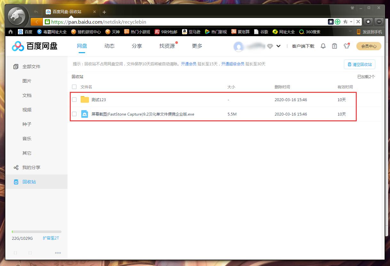Open the account dropdown next to the avatar
Screen dimensions: 390x266
coord(278,46)
